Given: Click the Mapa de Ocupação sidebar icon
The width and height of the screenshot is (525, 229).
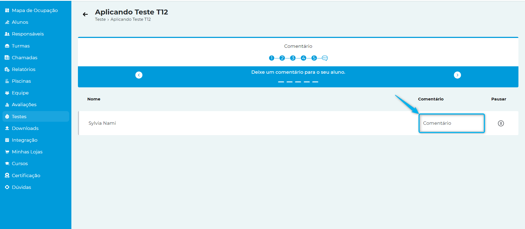Looking at the screenshot, I should tap(7, 10).
